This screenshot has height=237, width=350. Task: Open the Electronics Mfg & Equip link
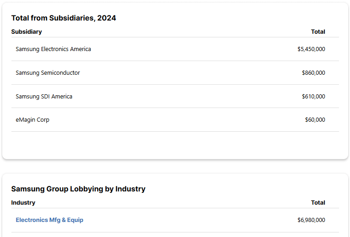(49, 220)
